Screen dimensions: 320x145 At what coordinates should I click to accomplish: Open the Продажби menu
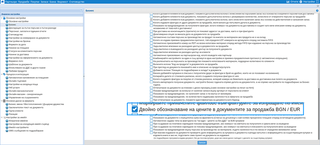click(x=24, y=2)
